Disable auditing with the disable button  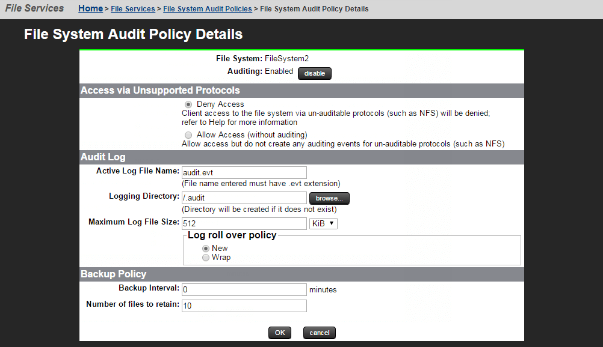315,73
